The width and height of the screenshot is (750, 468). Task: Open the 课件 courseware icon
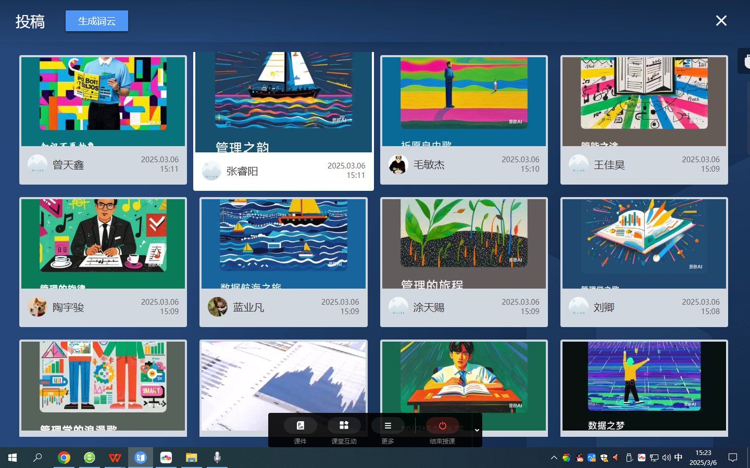(301, 426)
